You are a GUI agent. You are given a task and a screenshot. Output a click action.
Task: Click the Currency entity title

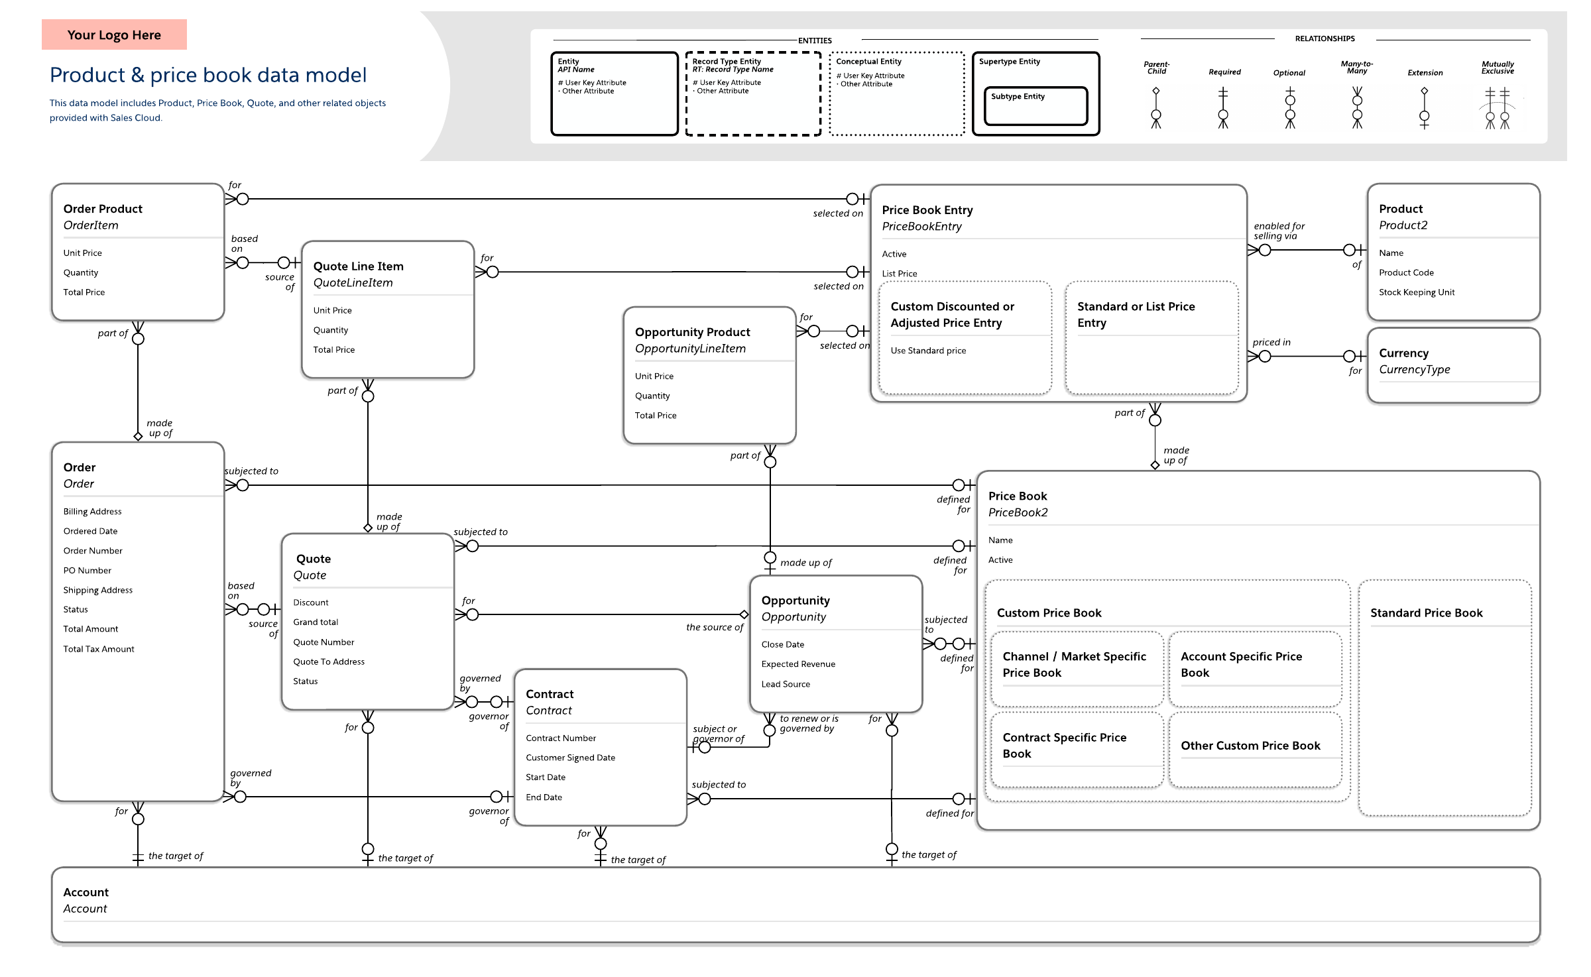pos(1403,353)
